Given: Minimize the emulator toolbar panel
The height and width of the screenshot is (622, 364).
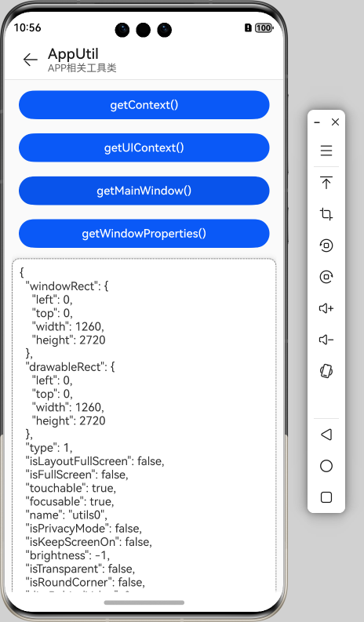Looking at the screenshot, I should click(x=317, y=122).
